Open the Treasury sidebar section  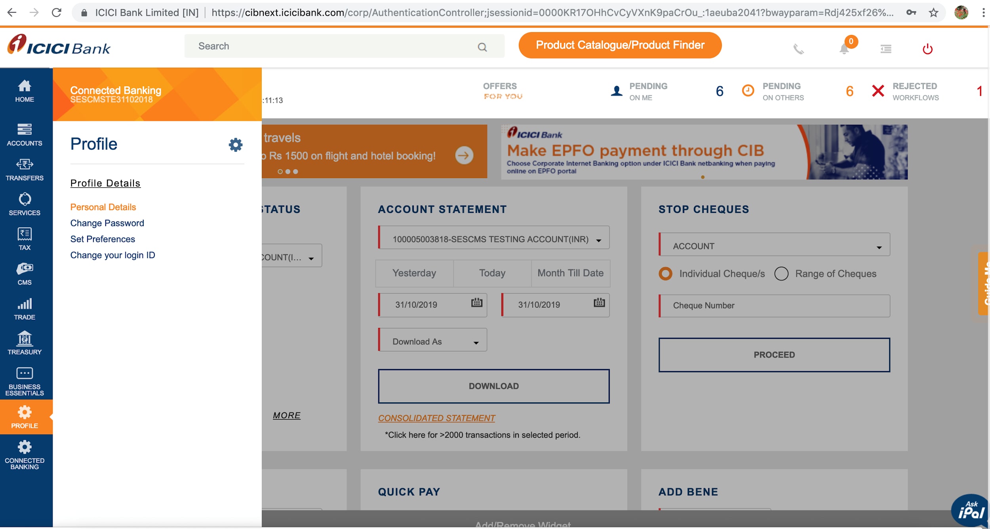pos(25,343)
